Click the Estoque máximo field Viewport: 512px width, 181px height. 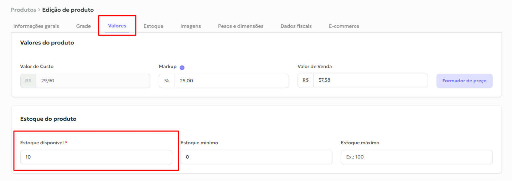point(417,157)
